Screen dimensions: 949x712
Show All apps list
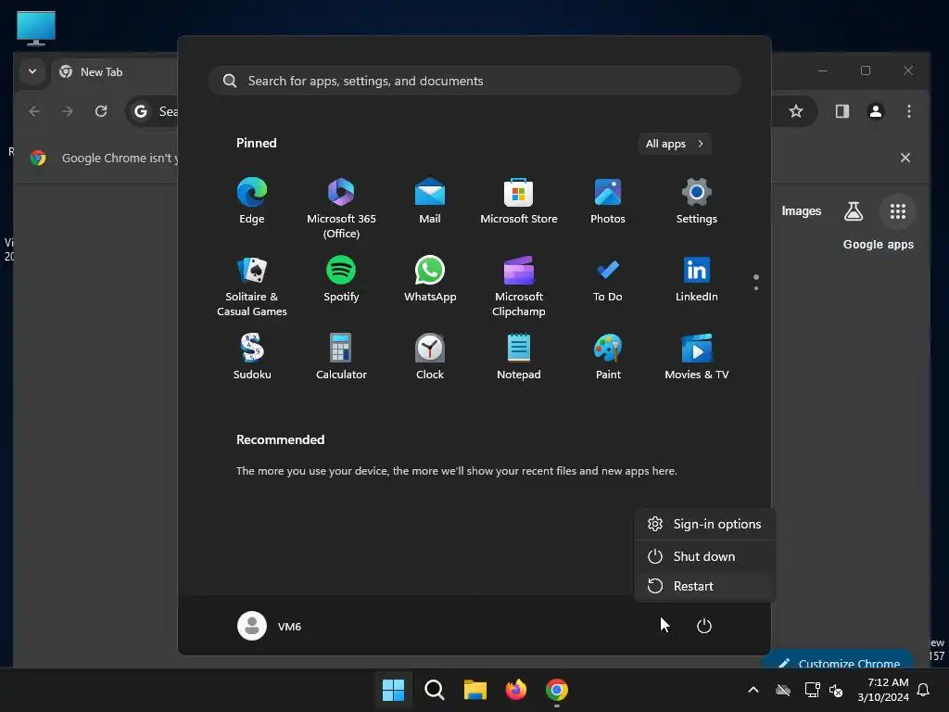coord(675,144)
